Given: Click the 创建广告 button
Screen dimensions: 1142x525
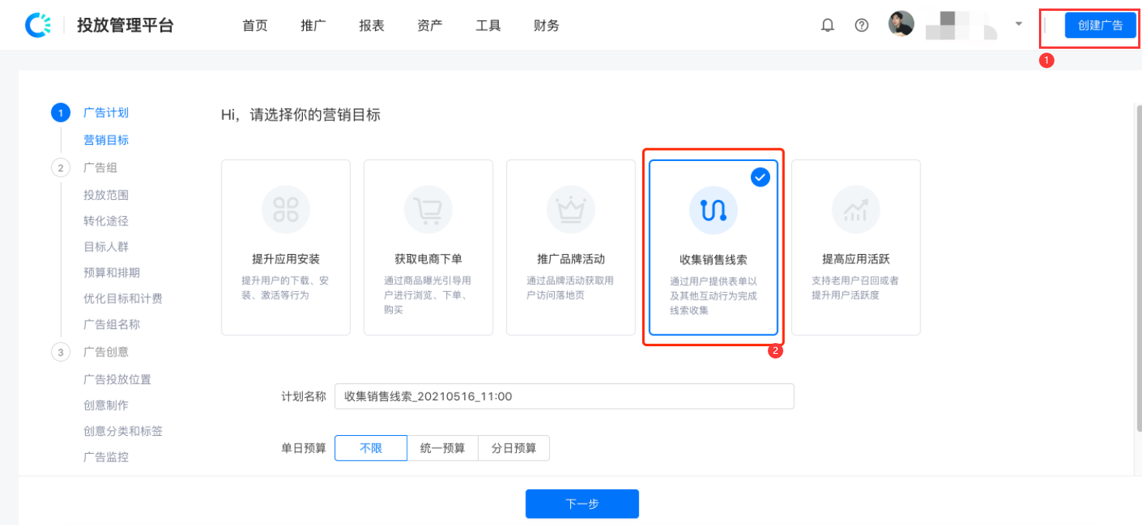Looking at the screenshot, I should 1099,24.
